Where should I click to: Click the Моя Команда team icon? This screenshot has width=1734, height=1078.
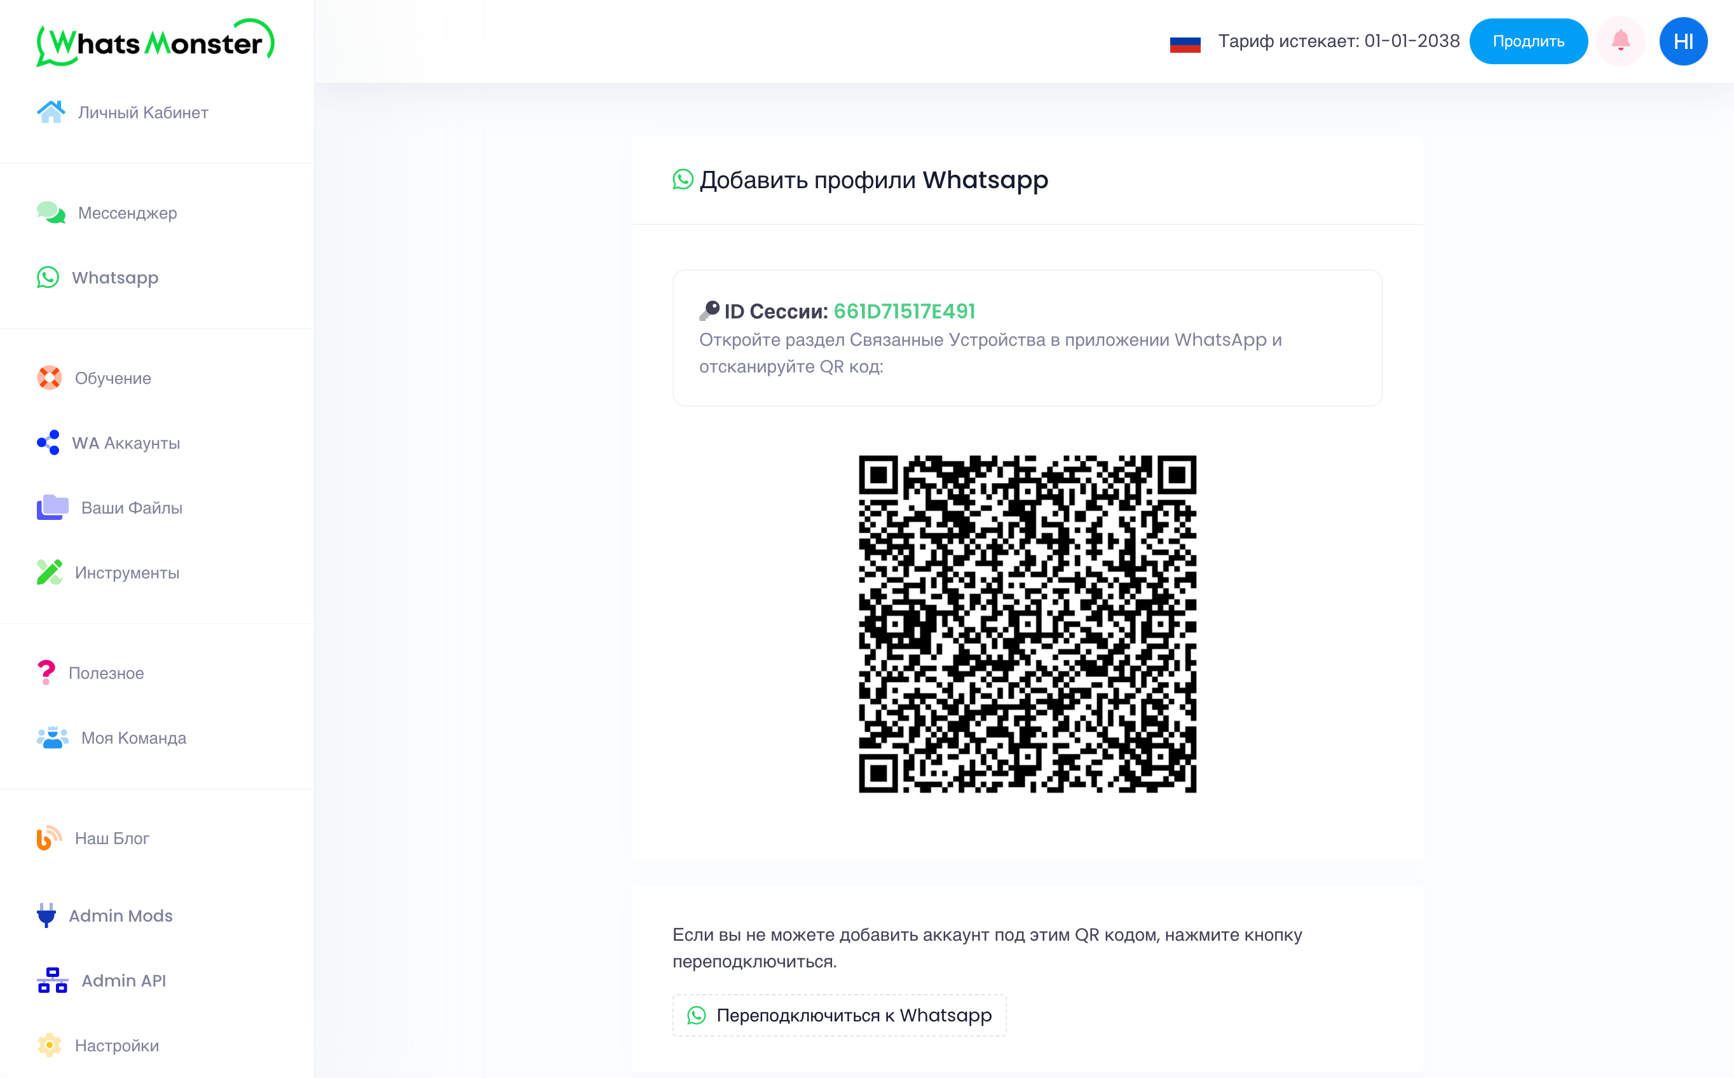coord(52,738)
